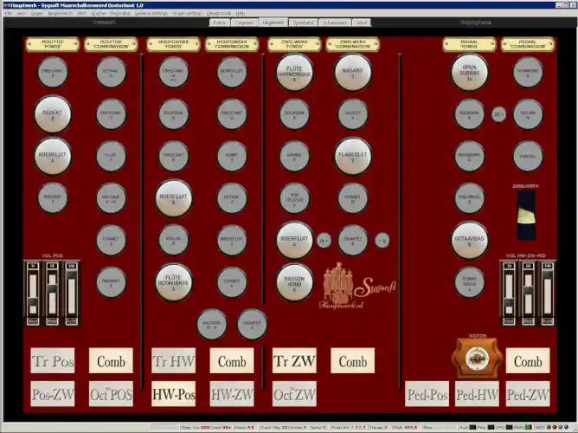Pull the Flûte Octaviante stop knob
Viewport: 578px width, 433px height.
tap(173, 281)
